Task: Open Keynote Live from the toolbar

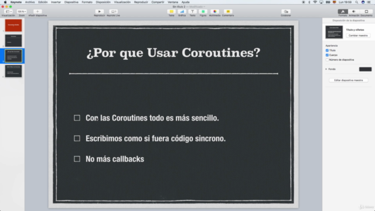Action: click(x=113, y=12)
